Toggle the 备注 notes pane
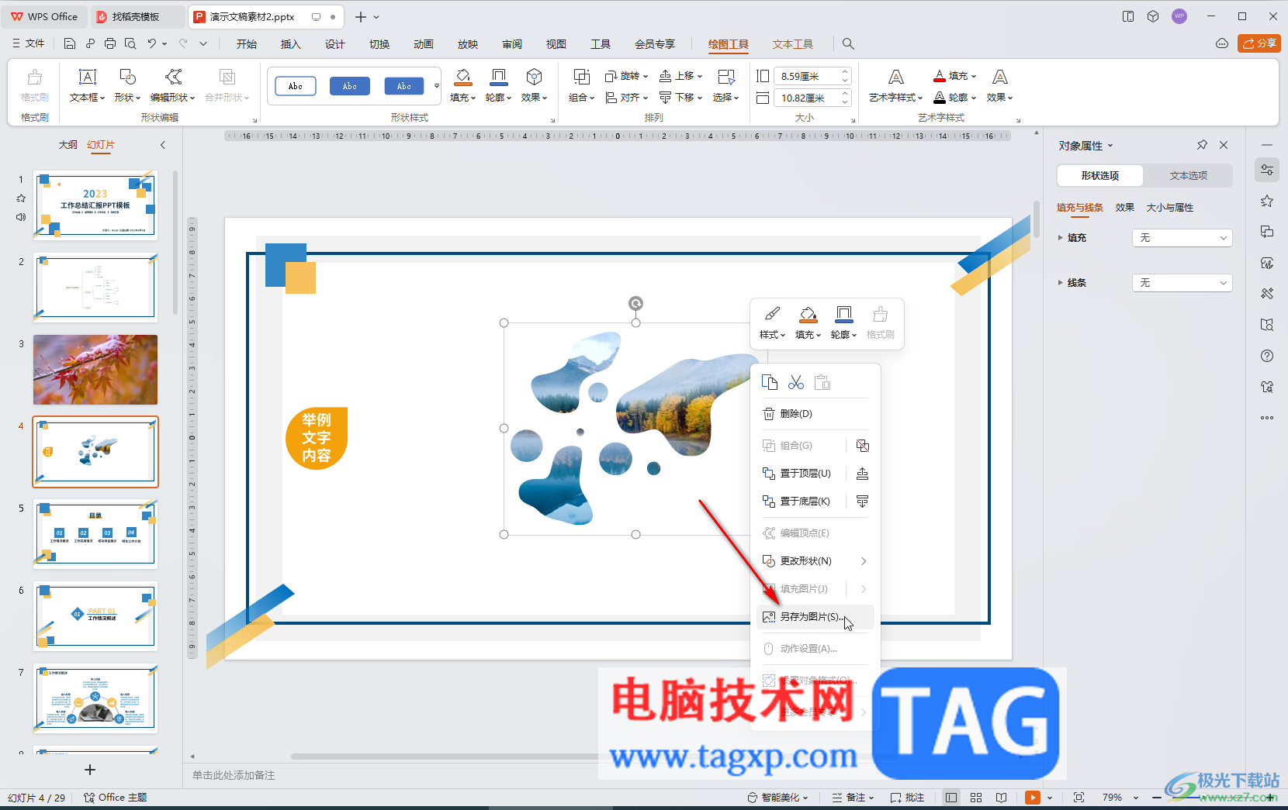 (853, 797)
